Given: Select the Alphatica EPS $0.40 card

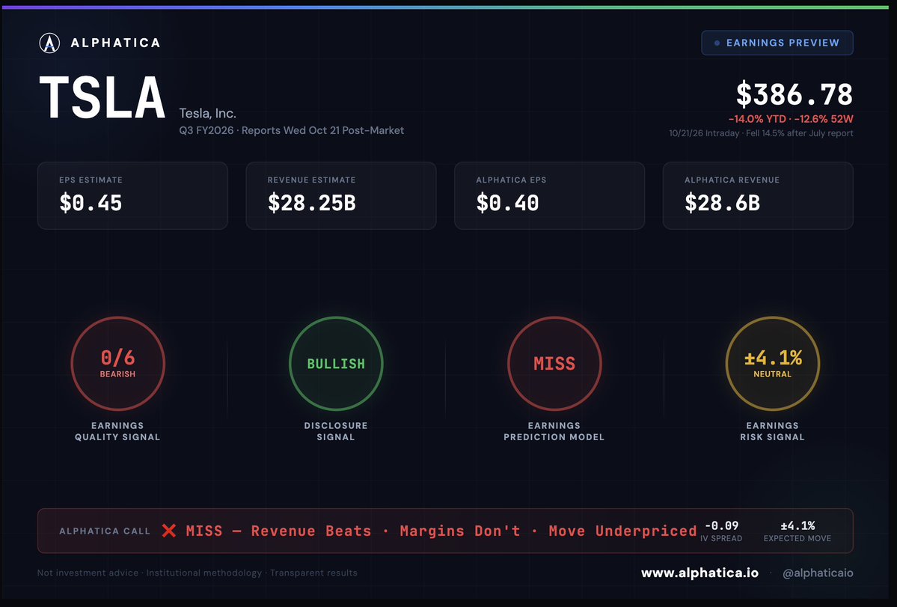Looking at the screenshot, I should 549,195.
